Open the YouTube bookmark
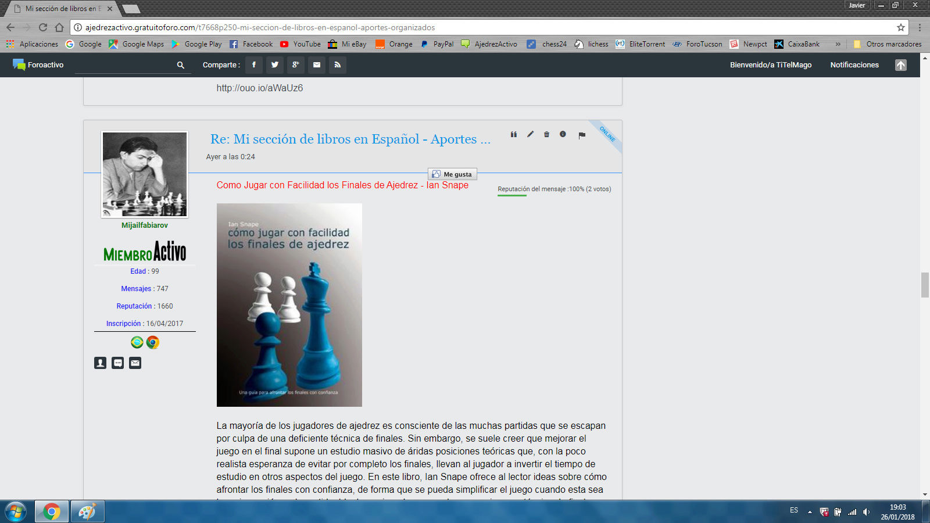The height and width of the screenshot is (523, 930). point(301,44)
